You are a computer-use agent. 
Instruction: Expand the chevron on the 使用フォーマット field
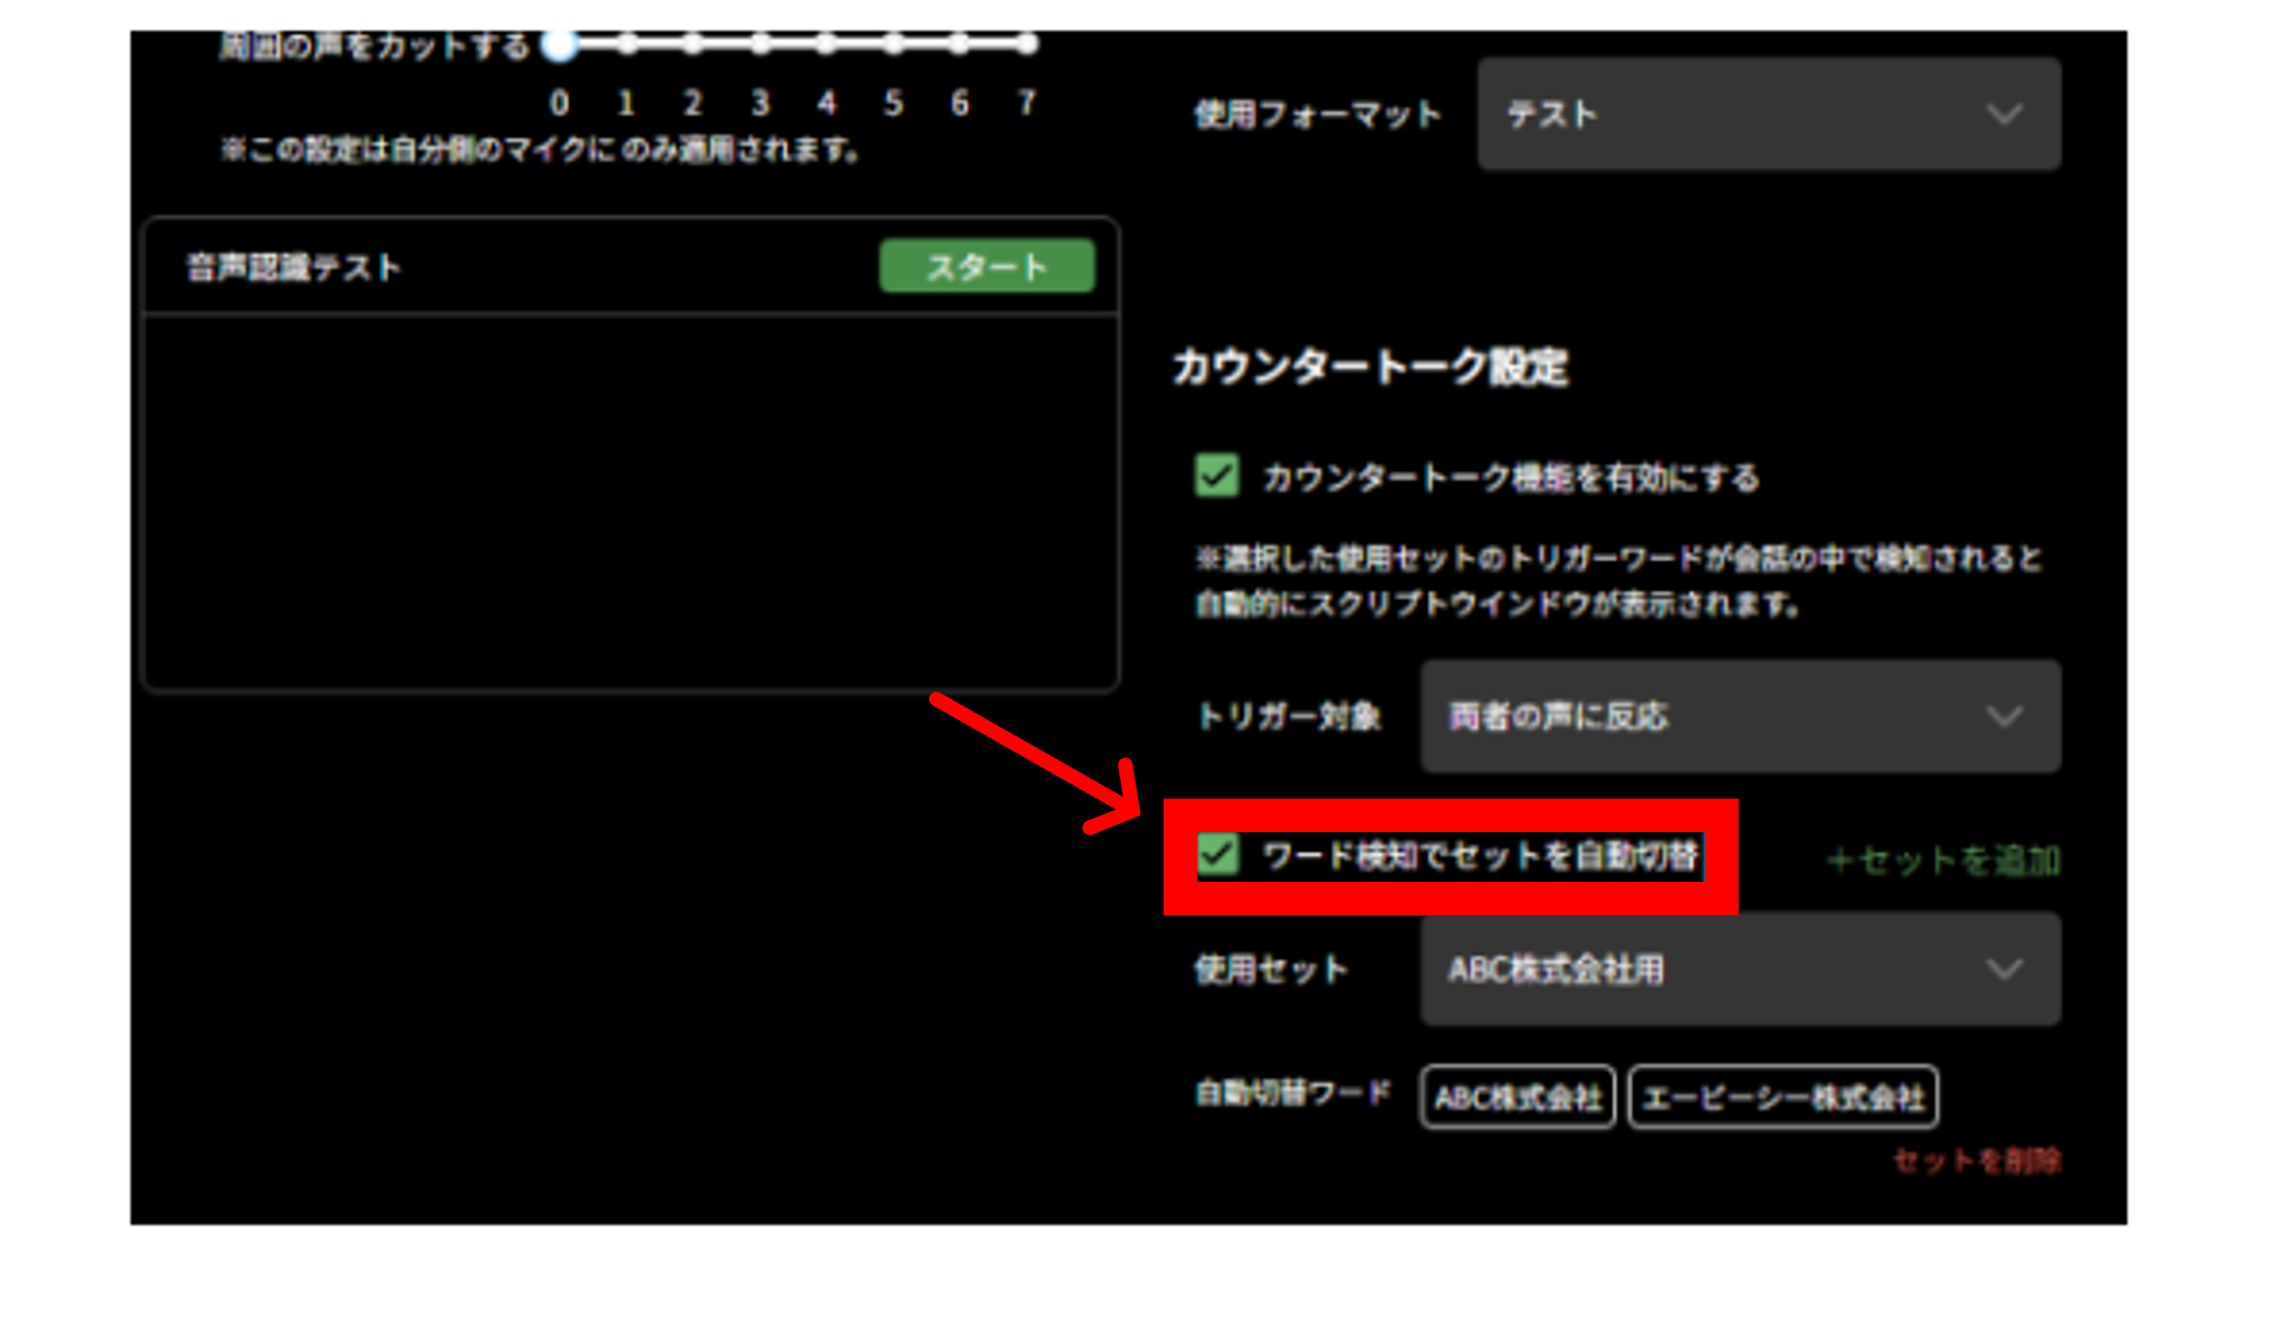click(x=2003, y=115)
